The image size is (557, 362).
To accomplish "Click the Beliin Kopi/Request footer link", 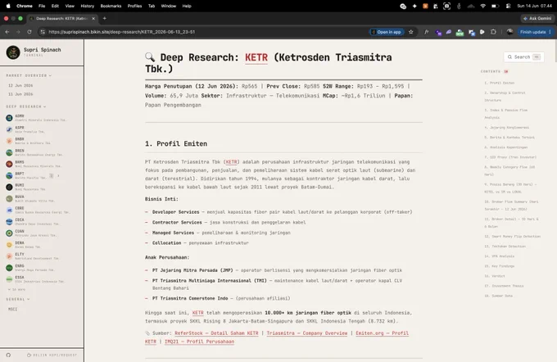I will coord(52,355).
